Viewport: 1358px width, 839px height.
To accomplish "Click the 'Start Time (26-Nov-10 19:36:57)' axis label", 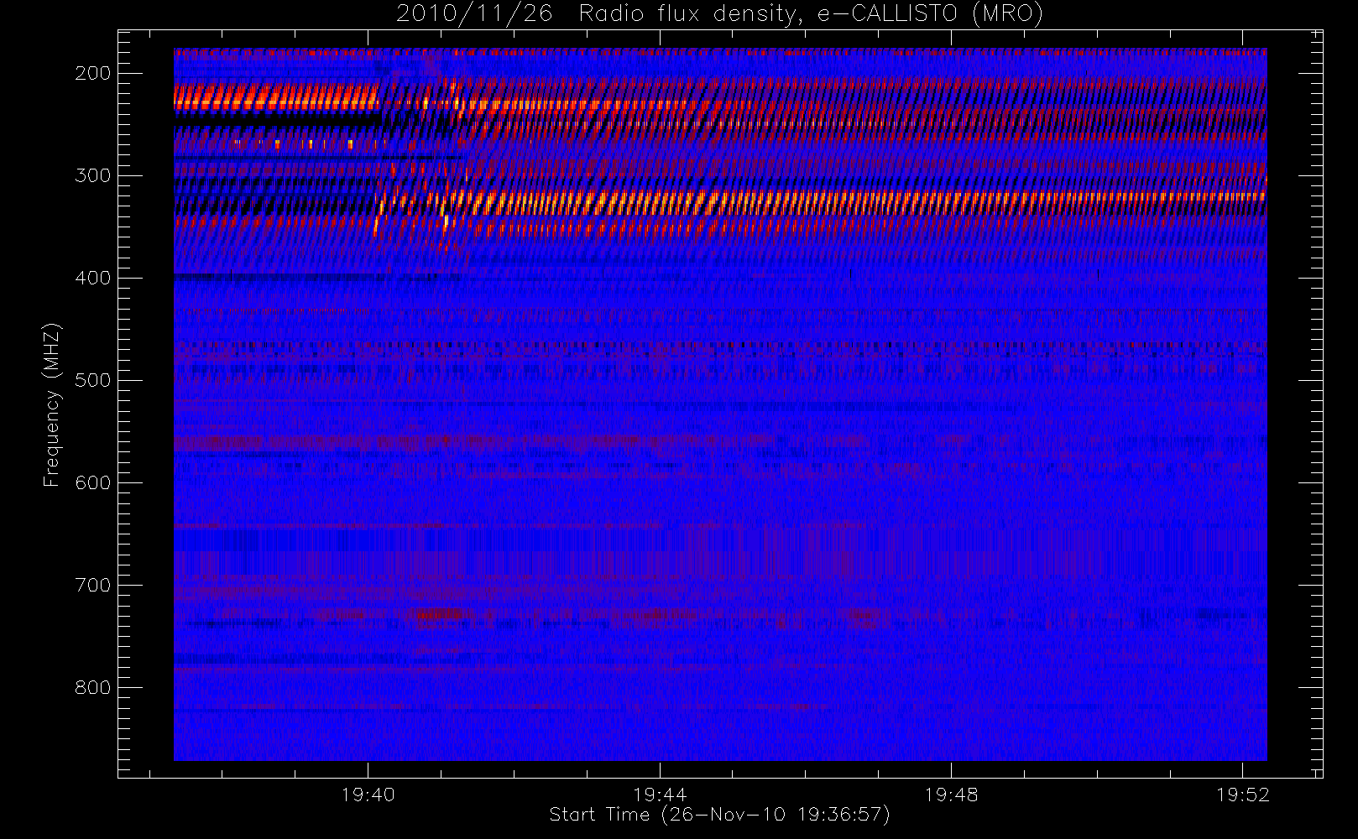I will 719,815.
